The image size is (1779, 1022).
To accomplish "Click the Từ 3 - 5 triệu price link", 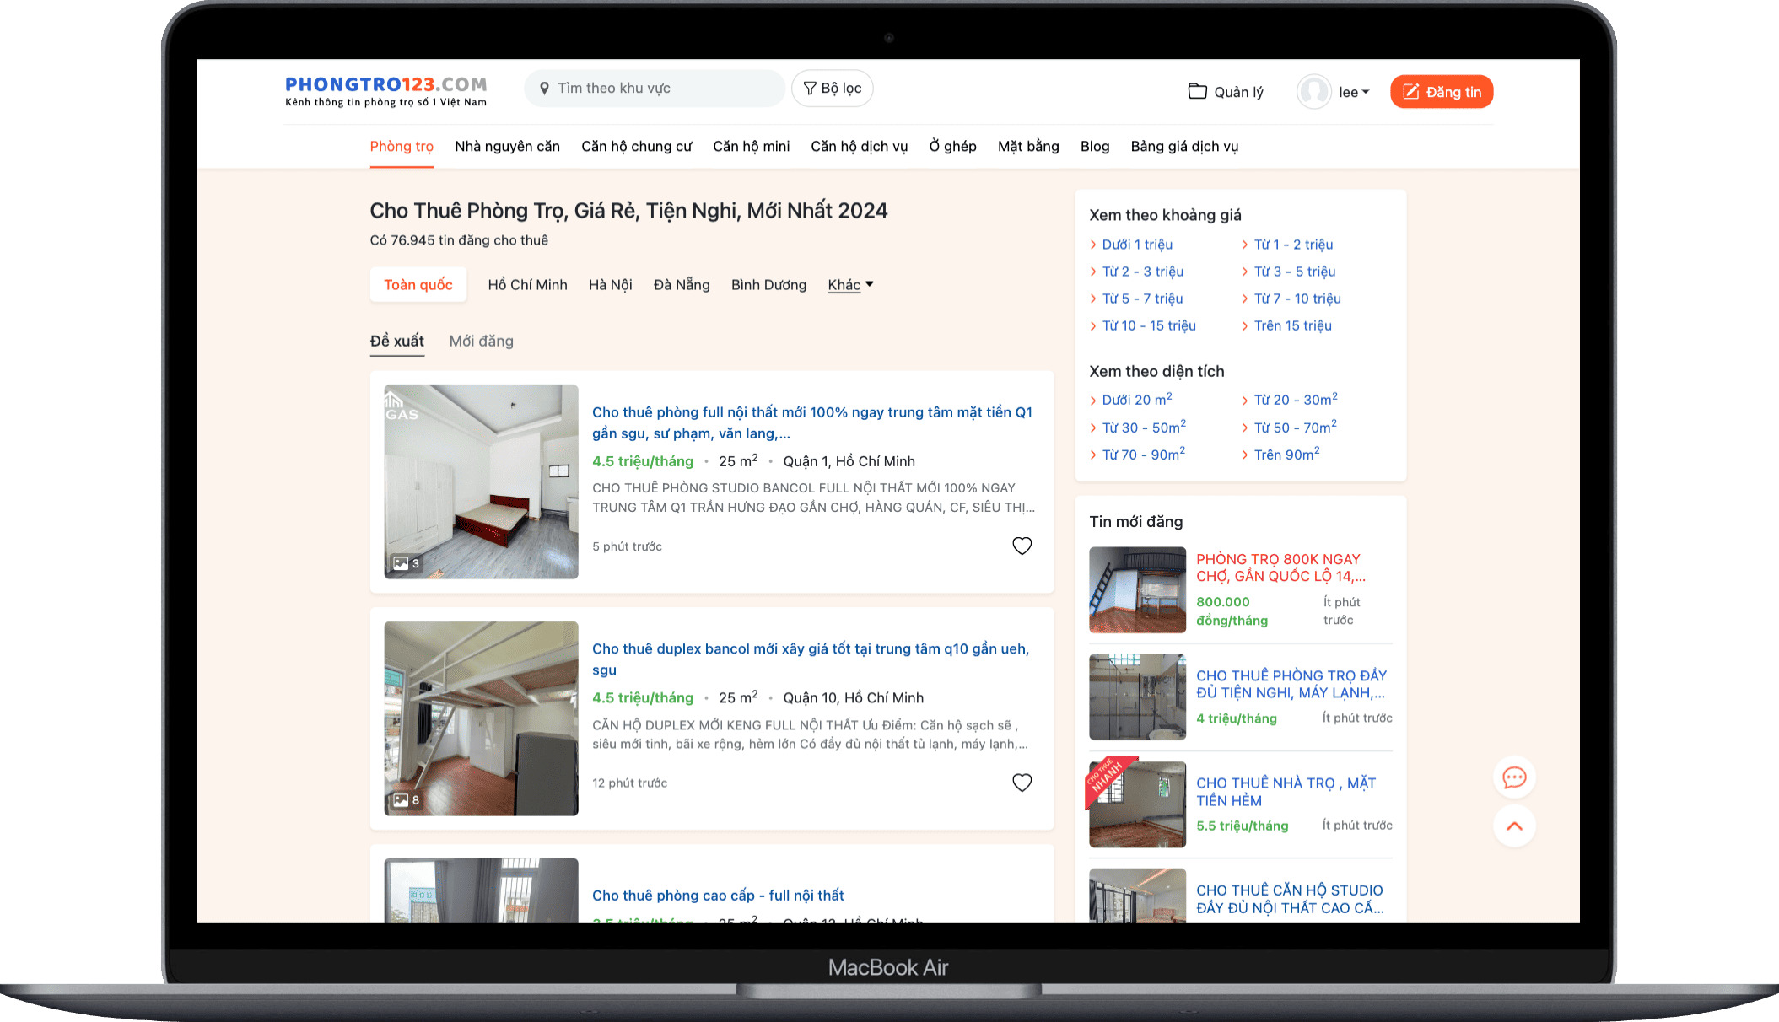I will point(1294,272).
